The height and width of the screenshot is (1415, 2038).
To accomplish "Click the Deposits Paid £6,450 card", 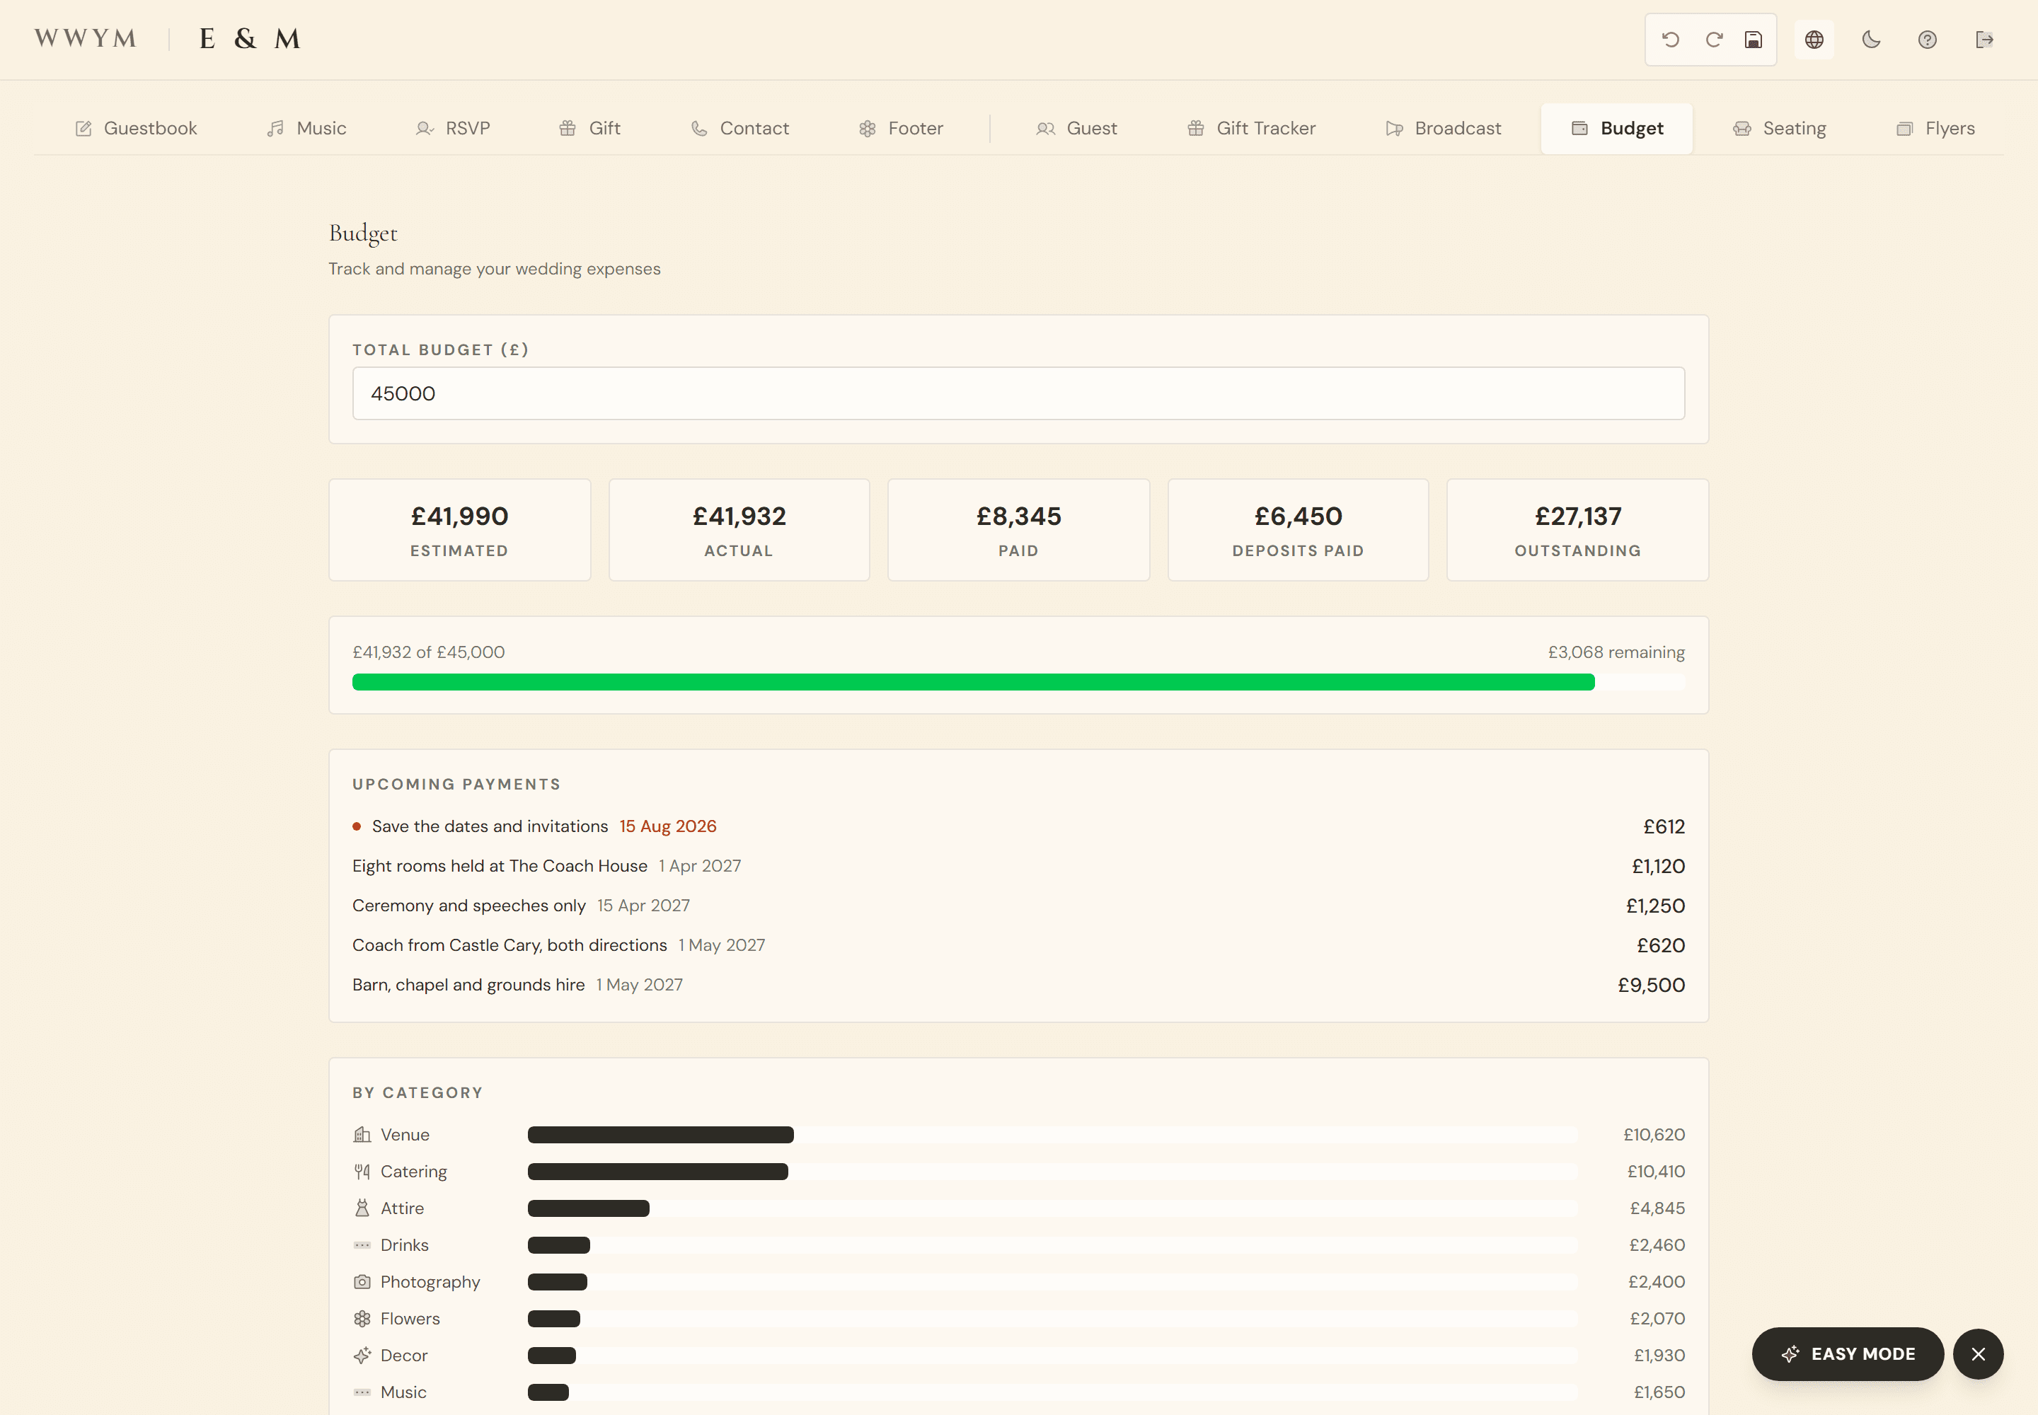I will (x=1298, y=530).
